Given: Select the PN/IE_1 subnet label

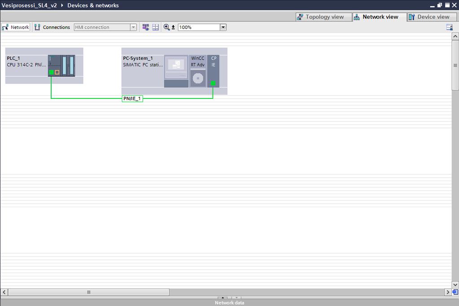Looking at the screenshot, I should click(132, 98).
